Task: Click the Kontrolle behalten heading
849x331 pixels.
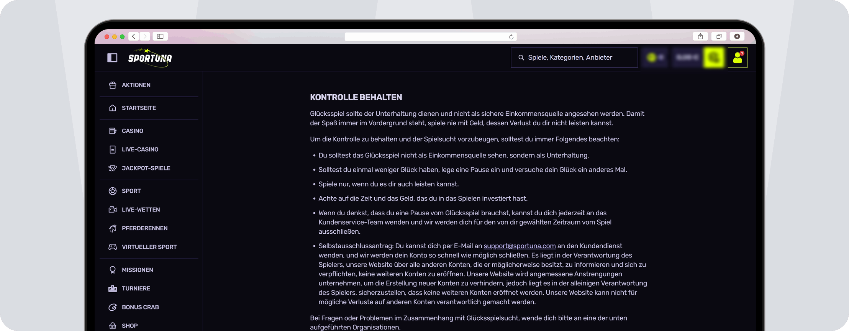Action: pyautogui.click(x=356, y=97)
